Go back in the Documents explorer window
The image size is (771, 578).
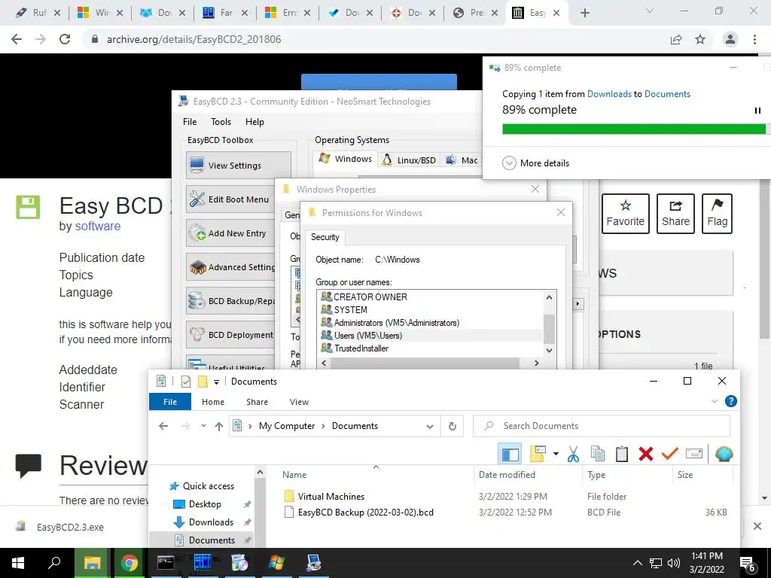(163, 426)
